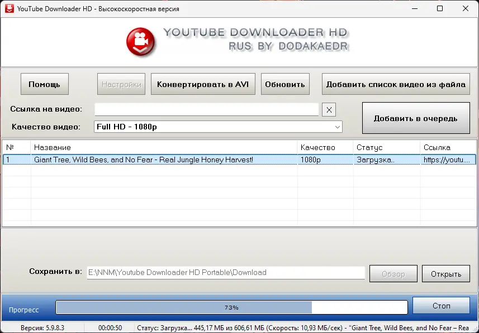Click Добавить в очередь button
The width and height of the screenshot is (479, 333).
tap(416, 118)
